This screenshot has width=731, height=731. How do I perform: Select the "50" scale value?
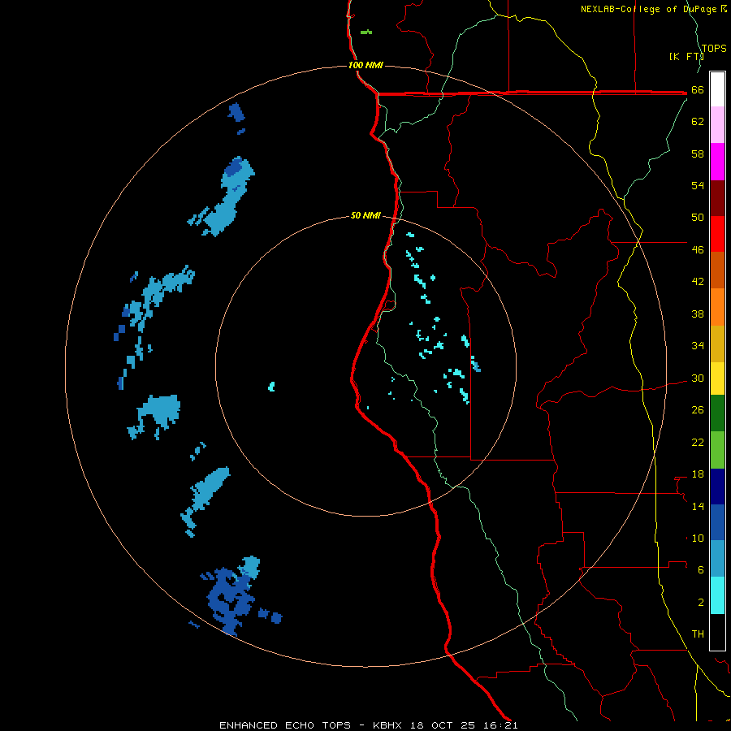[x=698, y=217]
